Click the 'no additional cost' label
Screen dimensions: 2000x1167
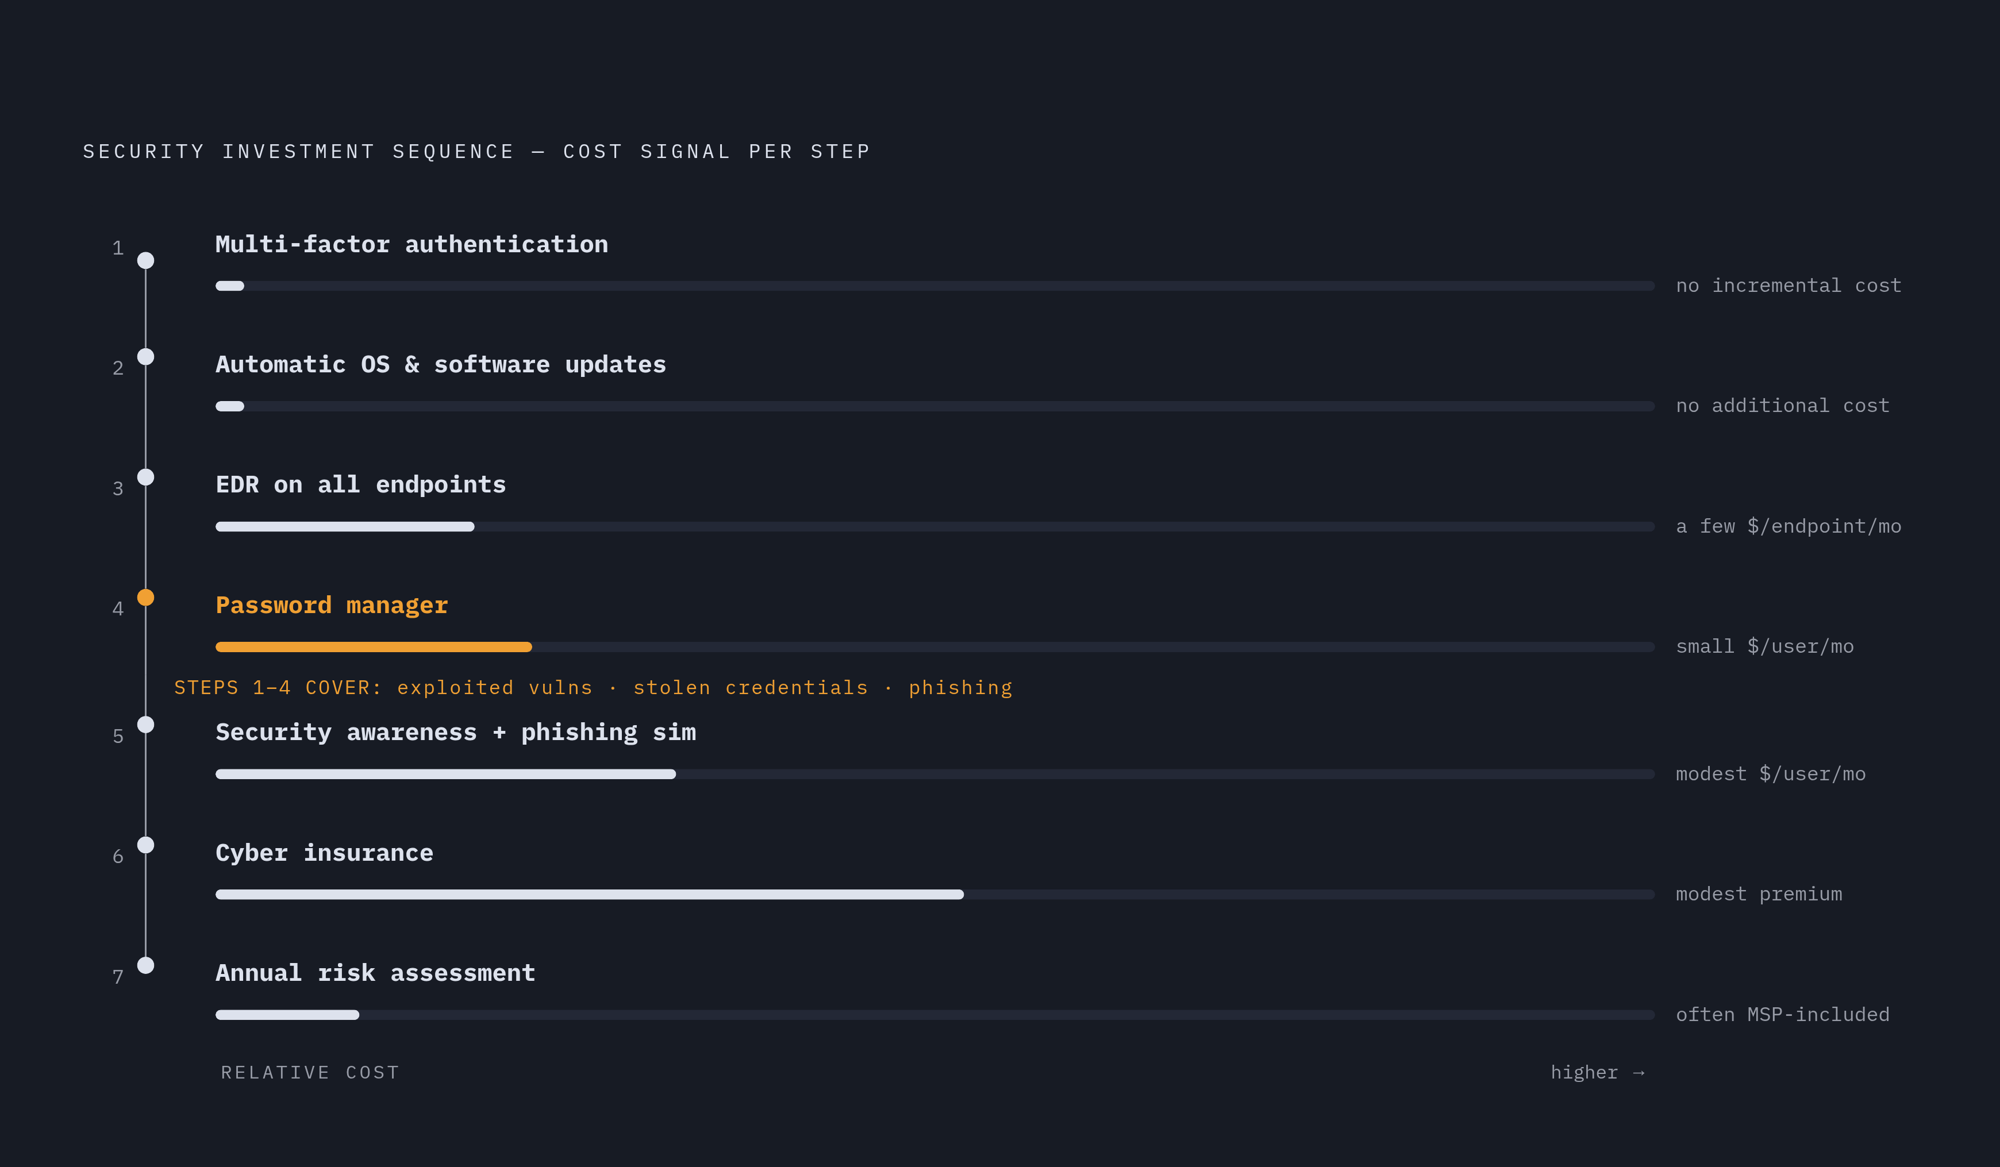[1783, 406]
